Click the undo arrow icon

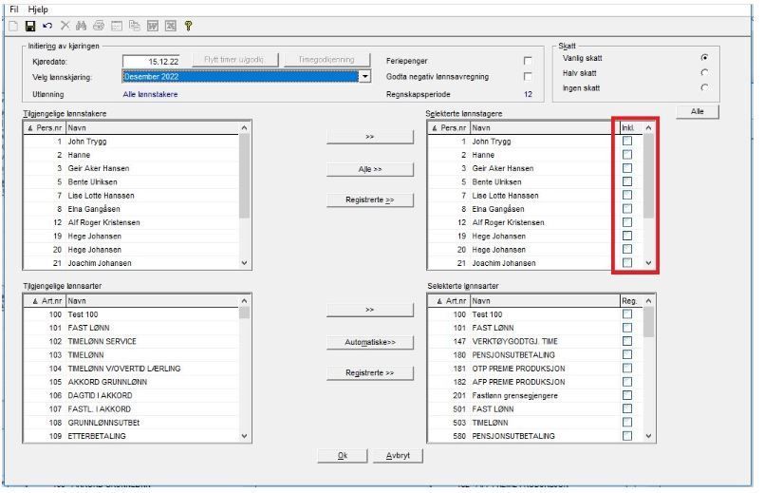[x=47, y=26]
